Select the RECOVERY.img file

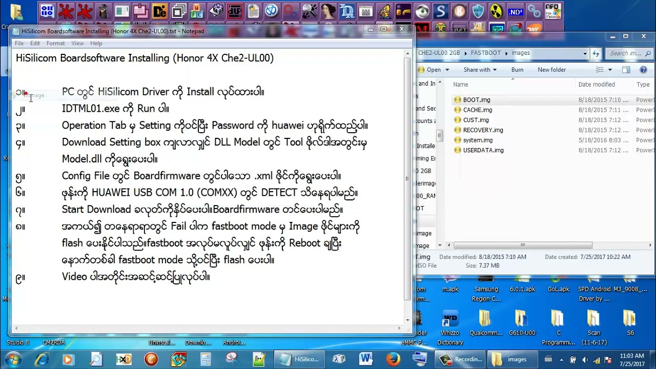pos(483,130)
